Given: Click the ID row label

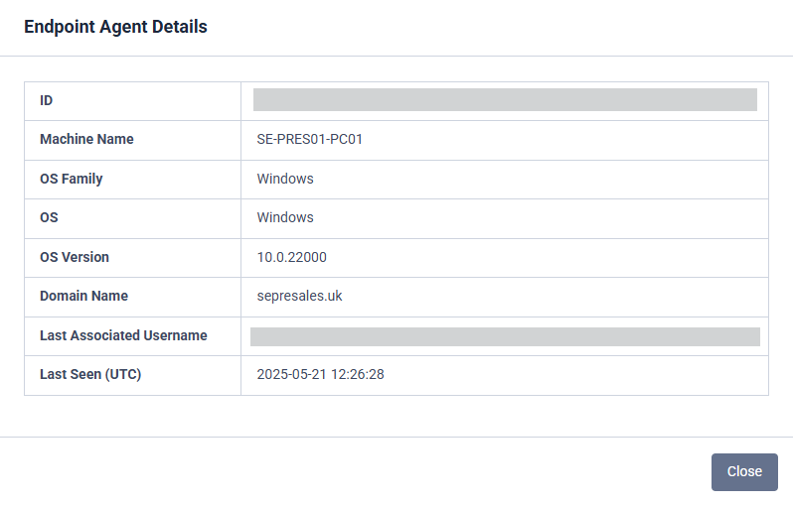Looking at the screenshot, I should tap(46, 101).
